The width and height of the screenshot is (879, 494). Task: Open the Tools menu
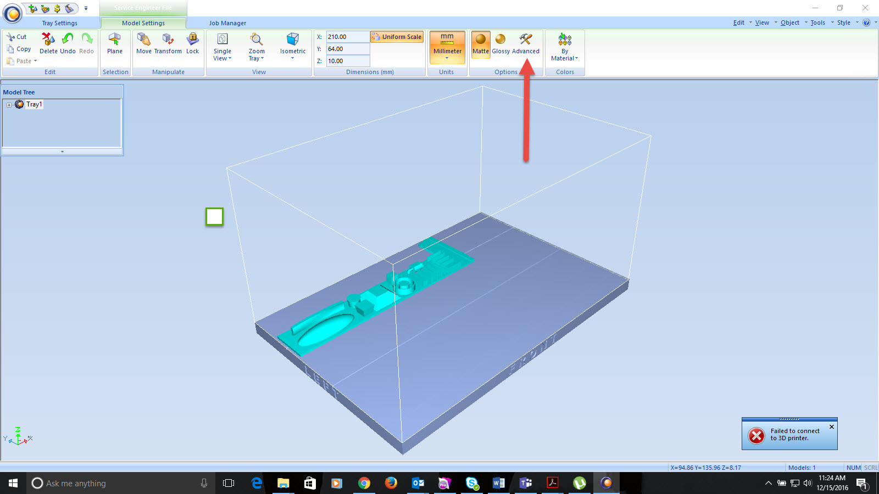[817, 23]
